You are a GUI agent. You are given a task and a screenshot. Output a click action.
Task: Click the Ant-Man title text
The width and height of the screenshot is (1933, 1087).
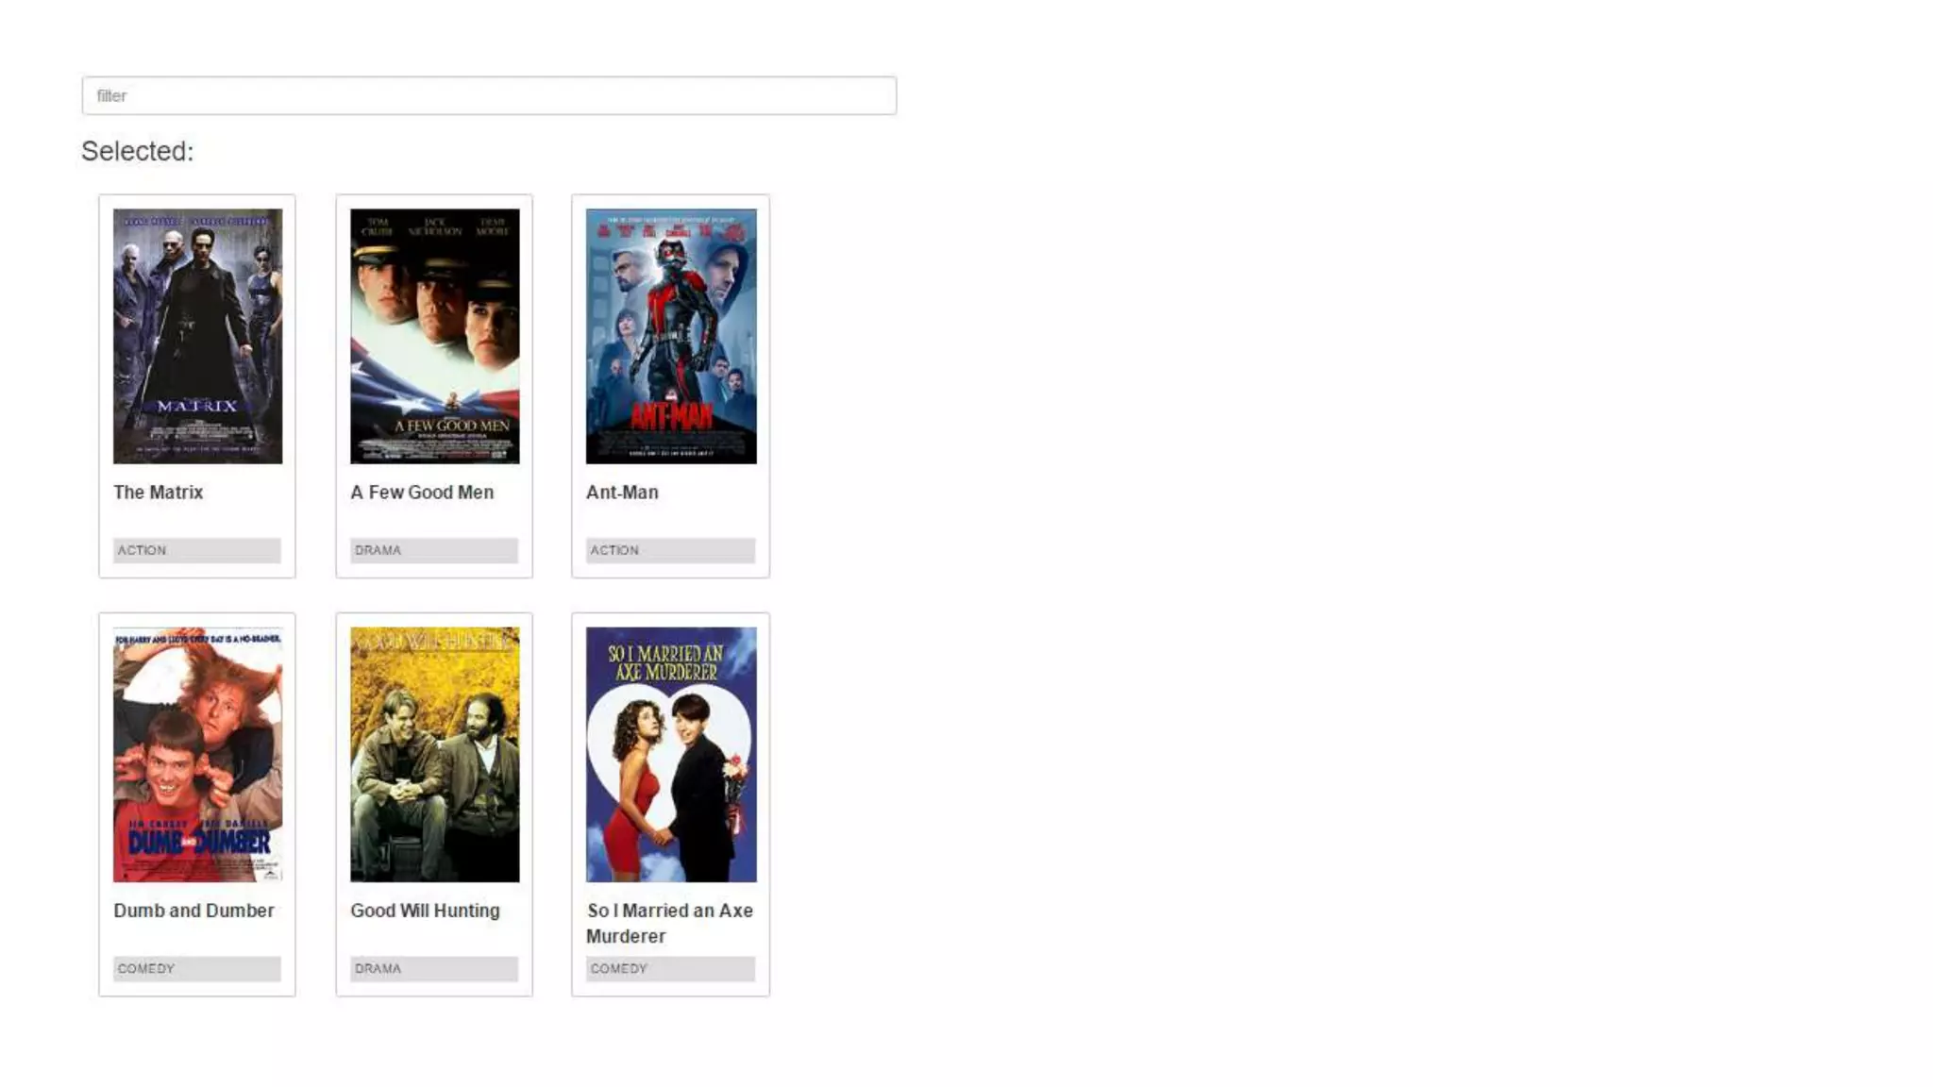click(x=622, y=493)
